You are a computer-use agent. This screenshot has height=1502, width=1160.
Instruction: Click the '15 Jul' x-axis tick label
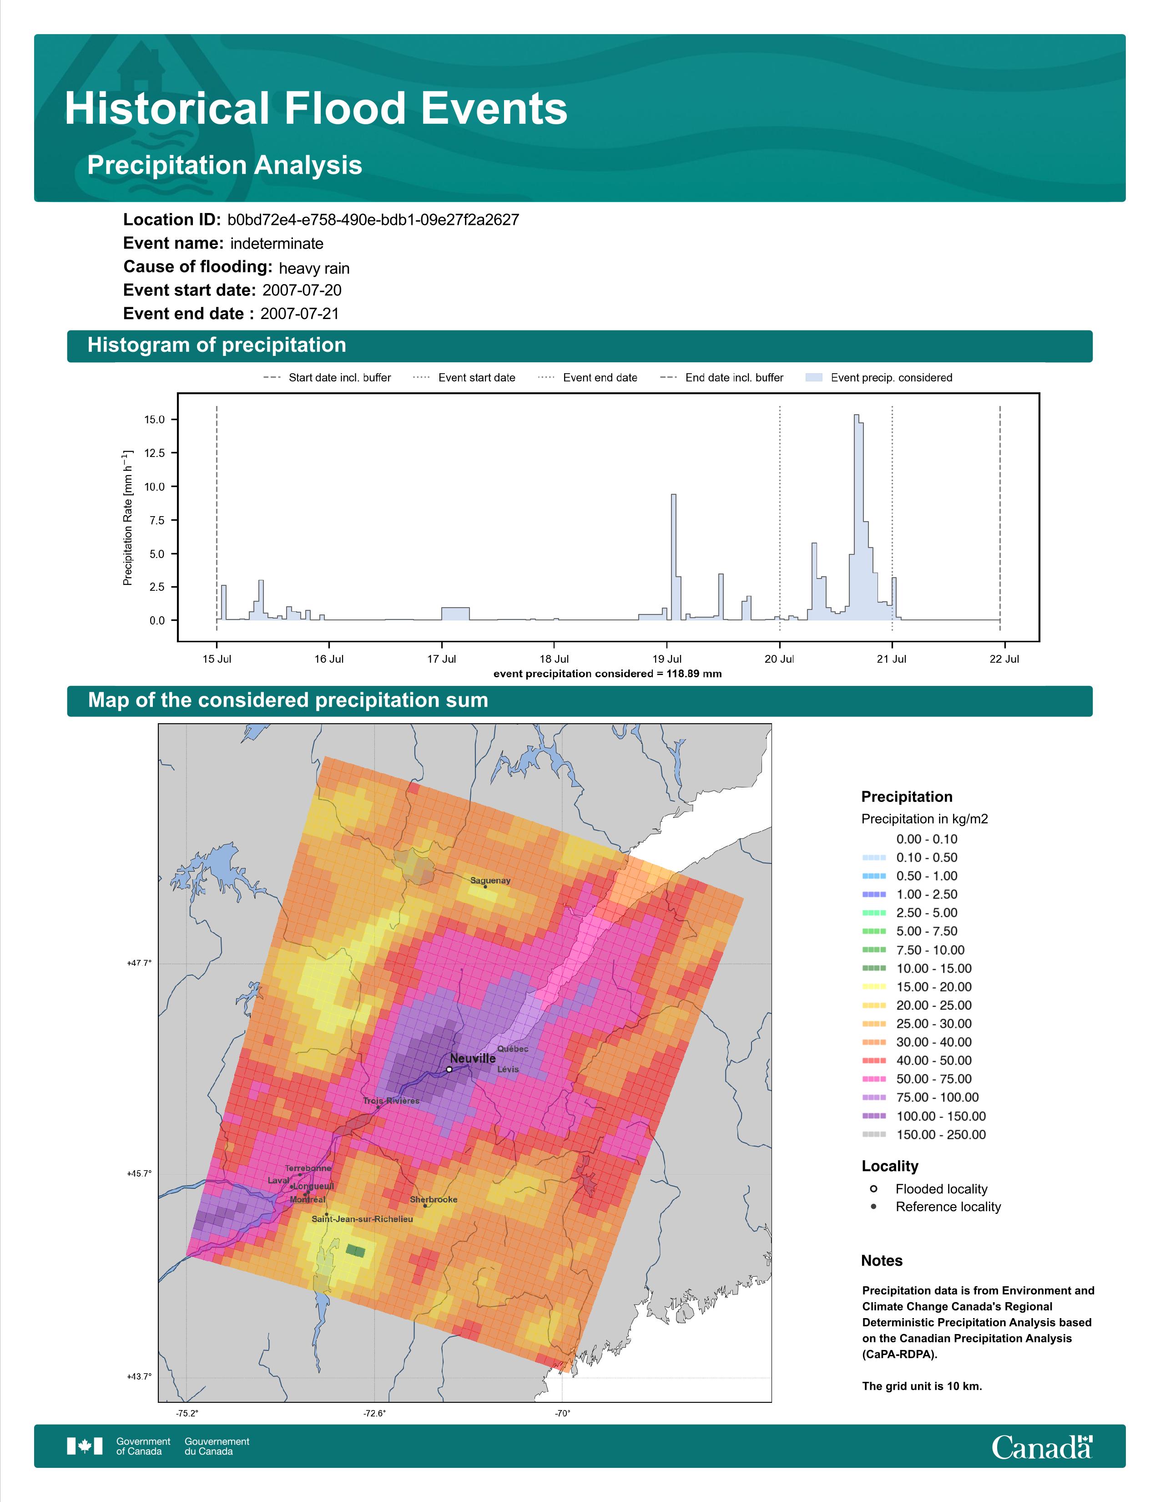[217, 659]
